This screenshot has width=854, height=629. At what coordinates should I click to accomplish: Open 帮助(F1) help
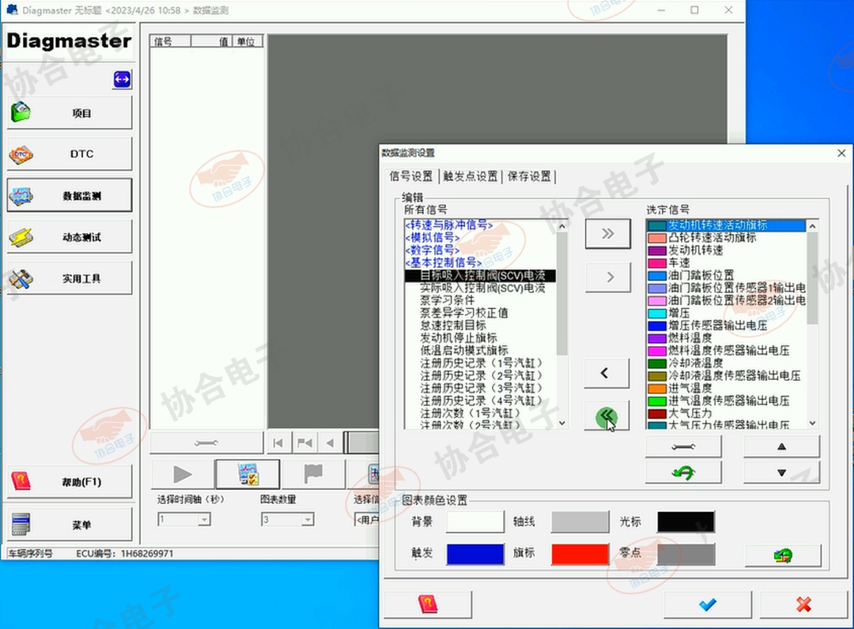(69, 481)
